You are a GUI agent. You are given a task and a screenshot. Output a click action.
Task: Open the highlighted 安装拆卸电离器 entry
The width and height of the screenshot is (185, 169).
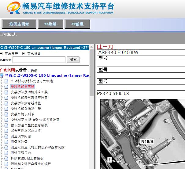(x=22, y=86)
